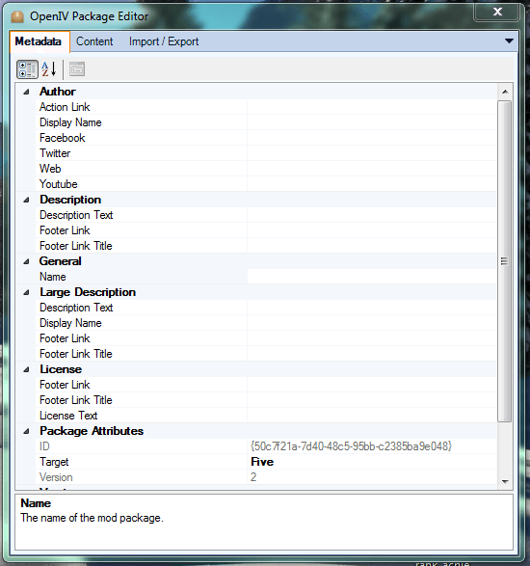Select the Target property set to Five
The width and height of the screenshot is (530, 566).
(255, 462)
